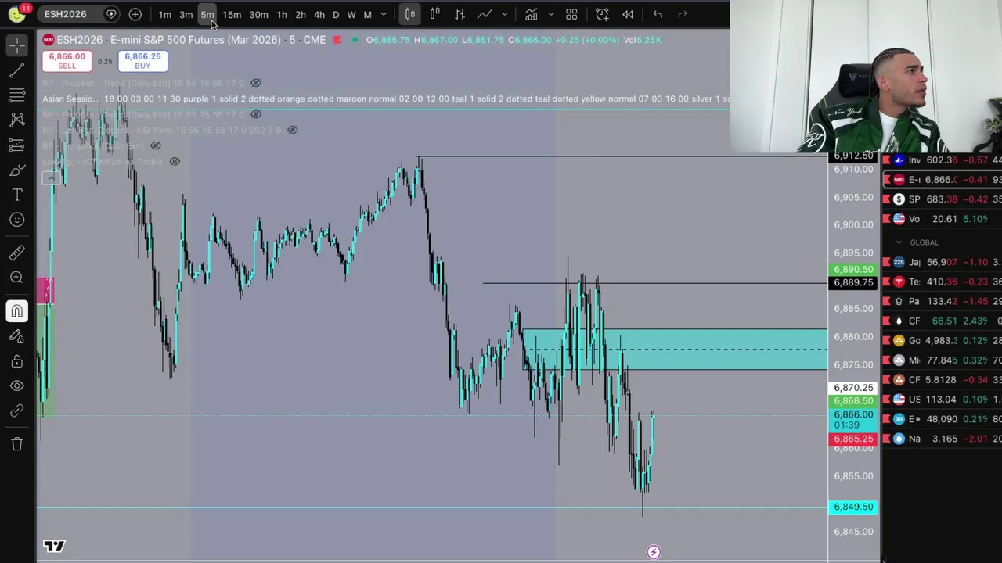
Task: Select the 4,983 gold watchlist row
Action: [x=943, y=340]
